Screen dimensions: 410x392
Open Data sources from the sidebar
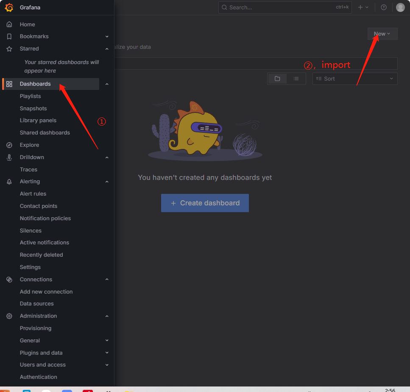(x=37, y=303)
